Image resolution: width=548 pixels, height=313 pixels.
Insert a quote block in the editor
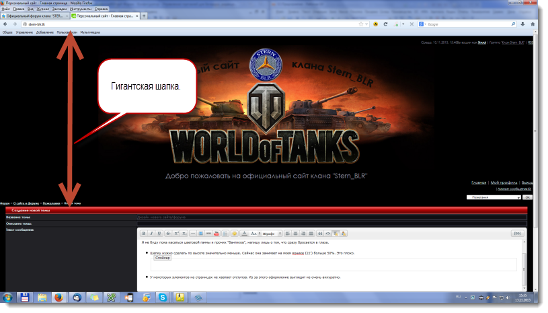click(320, 234)
